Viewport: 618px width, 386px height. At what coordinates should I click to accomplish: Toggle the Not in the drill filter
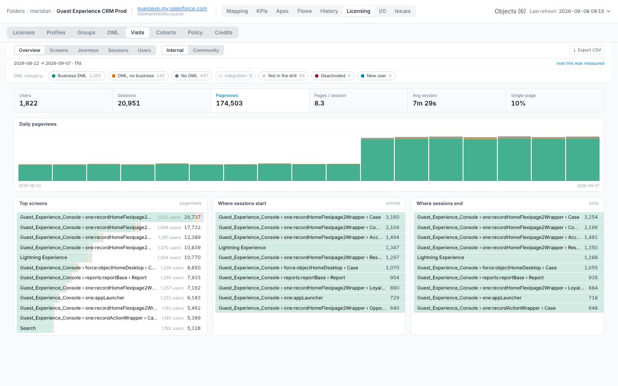click(283, 76)
